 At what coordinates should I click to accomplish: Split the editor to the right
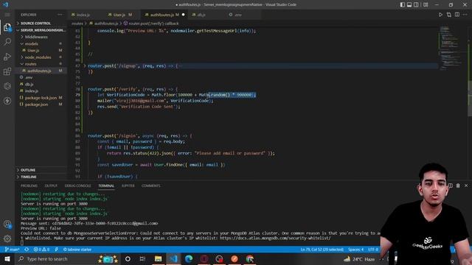(457, 15)
